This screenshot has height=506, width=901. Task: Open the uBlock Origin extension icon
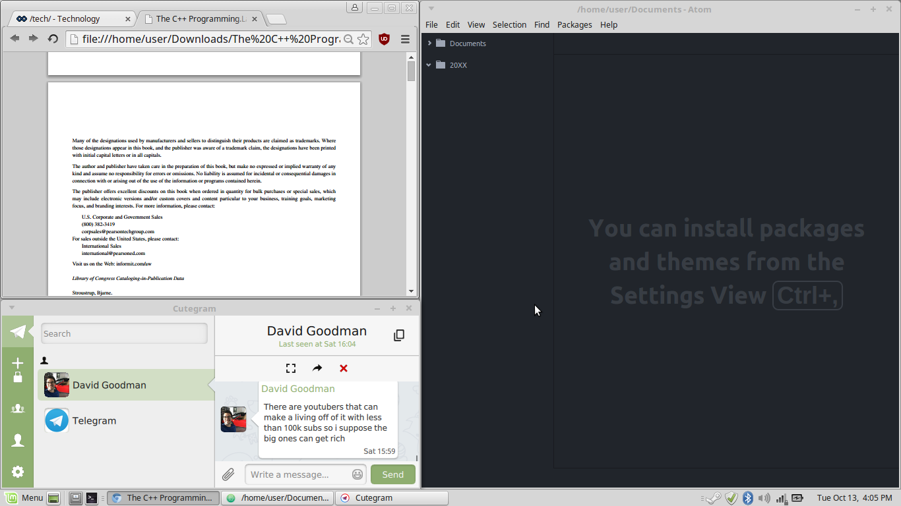click(x=385, y=39)
